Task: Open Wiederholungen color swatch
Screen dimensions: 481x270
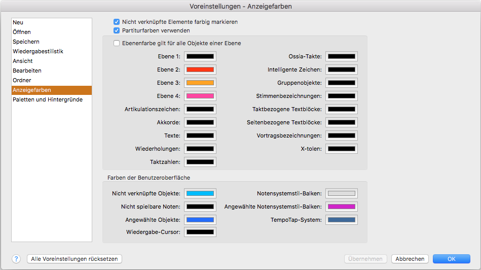Action: point(200,149)
